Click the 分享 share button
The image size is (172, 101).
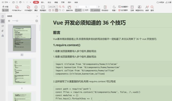click(168, 2)
